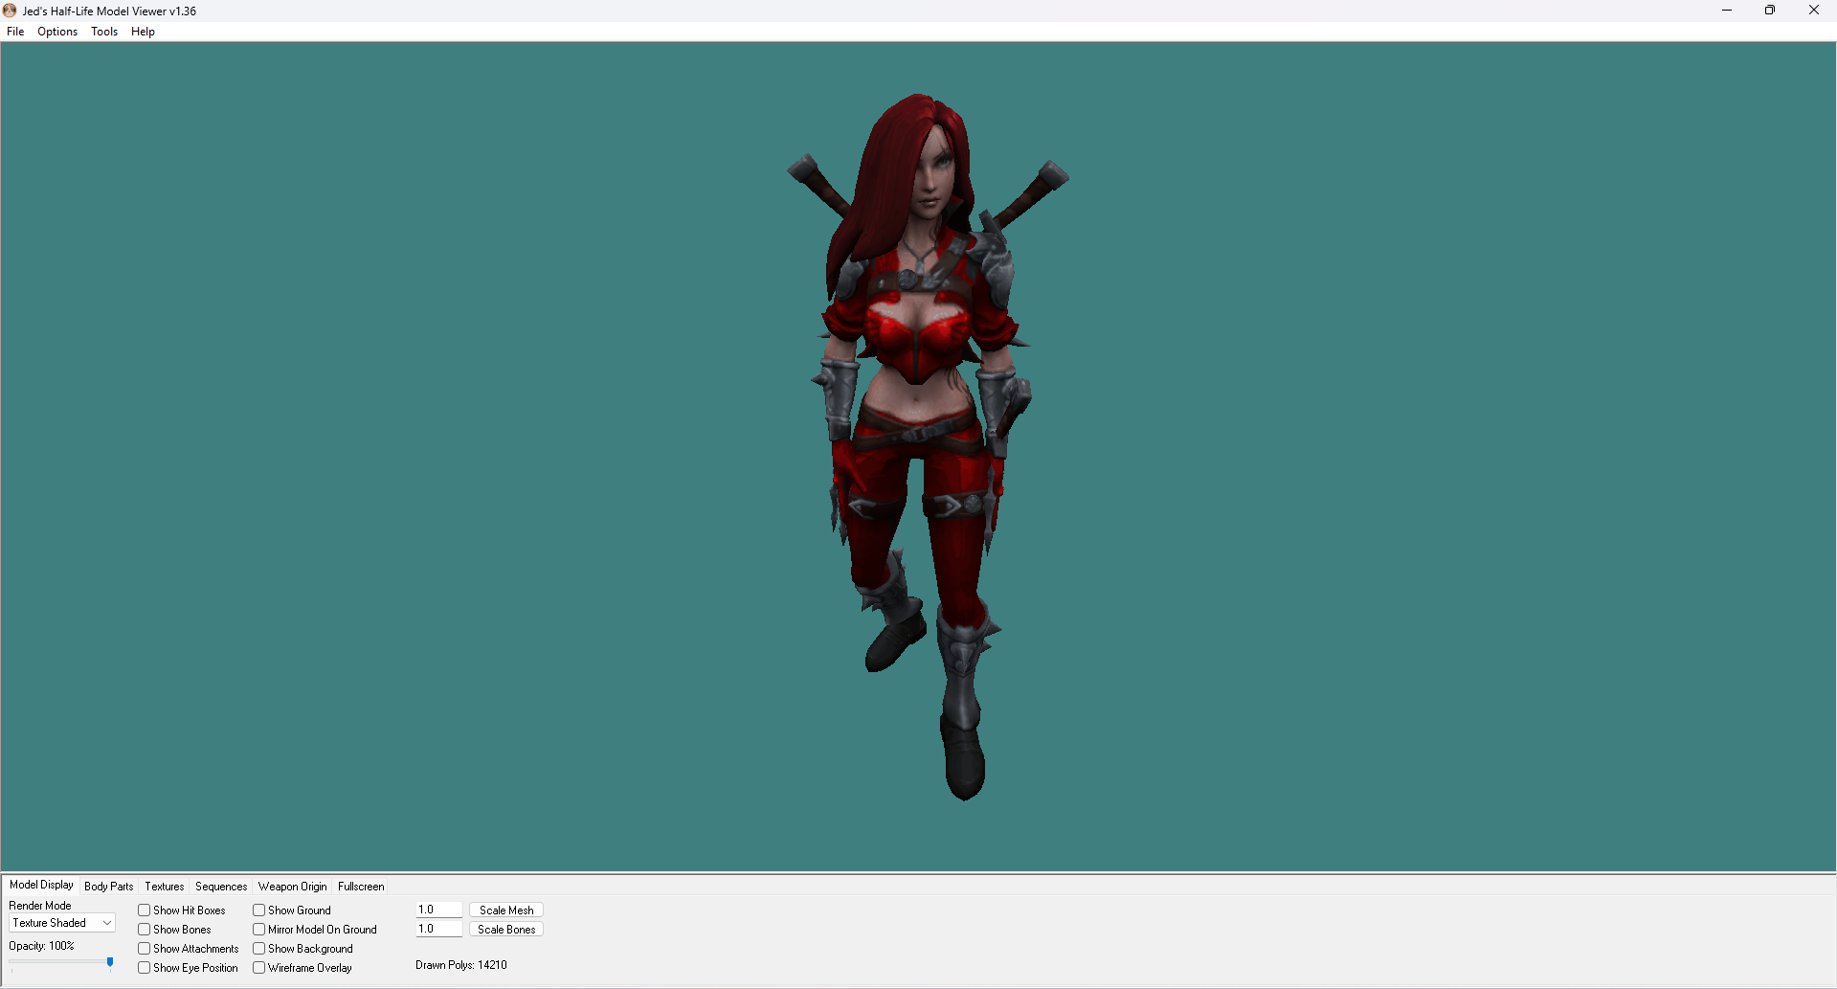This screenshot has height=989, width=1837.
Task: Enable Show Eye Position checkbox
Action: 145,968
